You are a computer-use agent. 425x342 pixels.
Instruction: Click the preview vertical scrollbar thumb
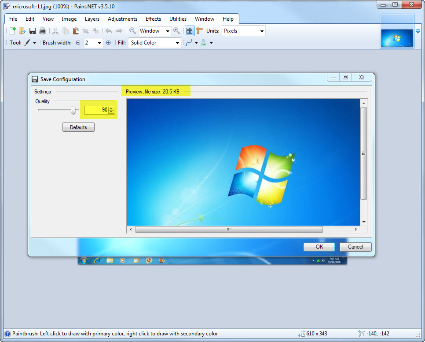(x=364, y=154)
